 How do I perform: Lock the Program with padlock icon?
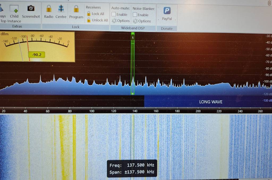pos(76,9)
